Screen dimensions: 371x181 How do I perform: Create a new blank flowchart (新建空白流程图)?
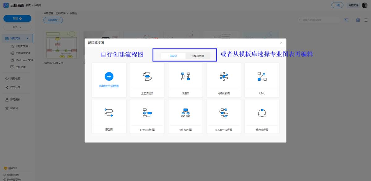[x=109, y=79]
